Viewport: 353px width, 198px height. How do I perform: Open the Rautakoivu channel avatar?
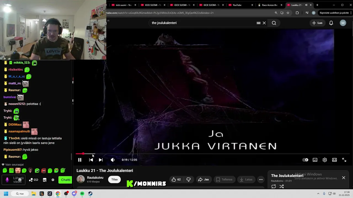(81, 179)
